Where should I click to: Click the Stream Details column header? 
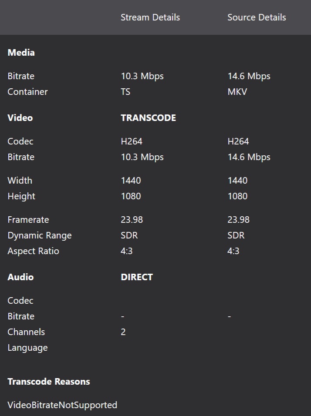pos(150,17)
